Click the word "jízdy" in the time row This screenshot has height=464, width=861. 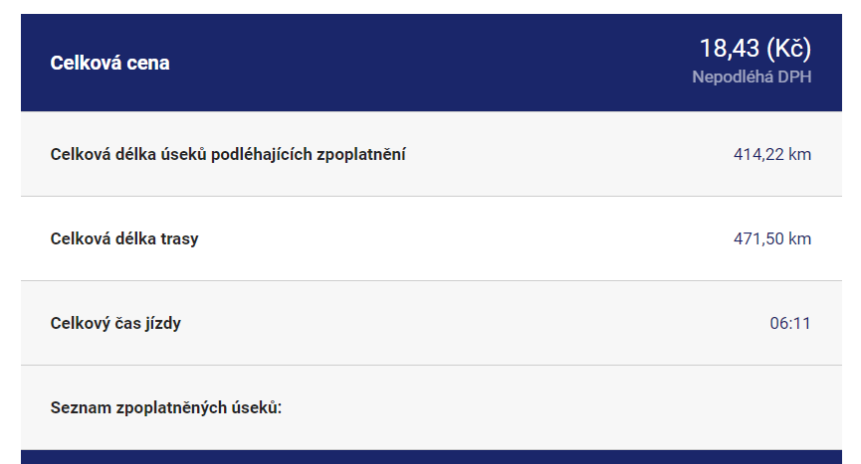click(x=161, y=323)
